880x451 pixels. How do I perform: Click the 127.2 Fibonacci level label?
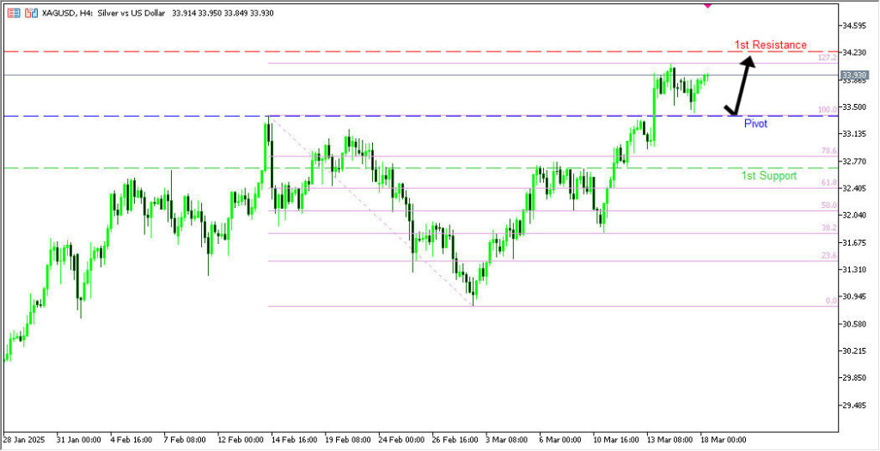coord(827,58)
